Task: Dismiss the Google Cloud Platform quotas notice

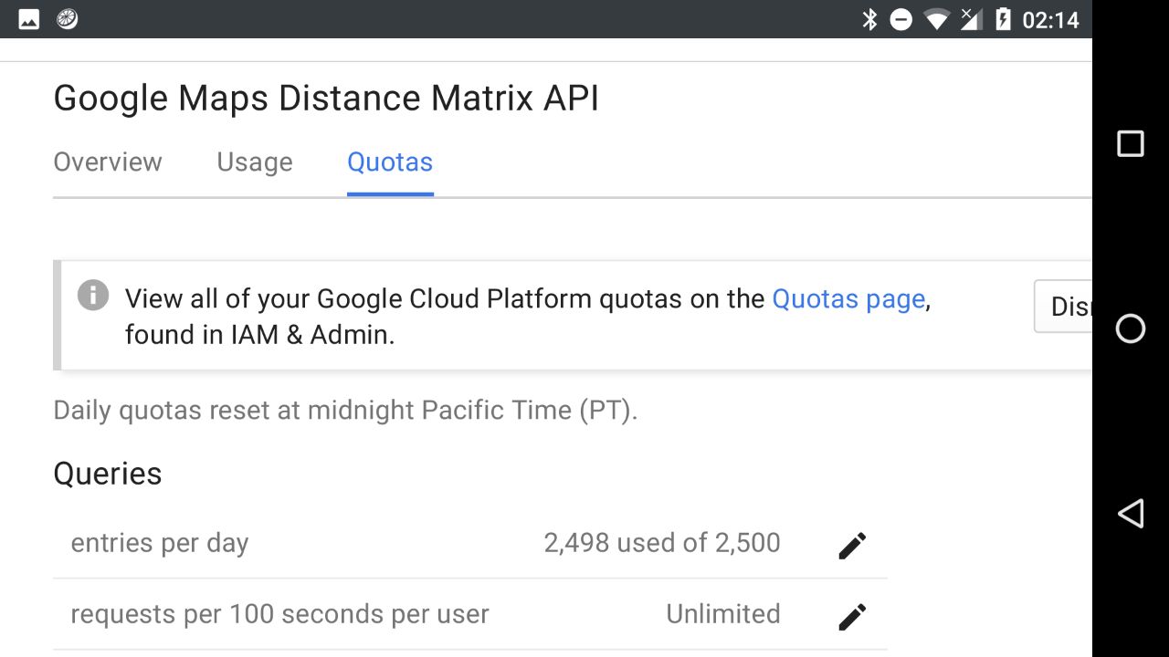Action: (x=1065, y=307)
